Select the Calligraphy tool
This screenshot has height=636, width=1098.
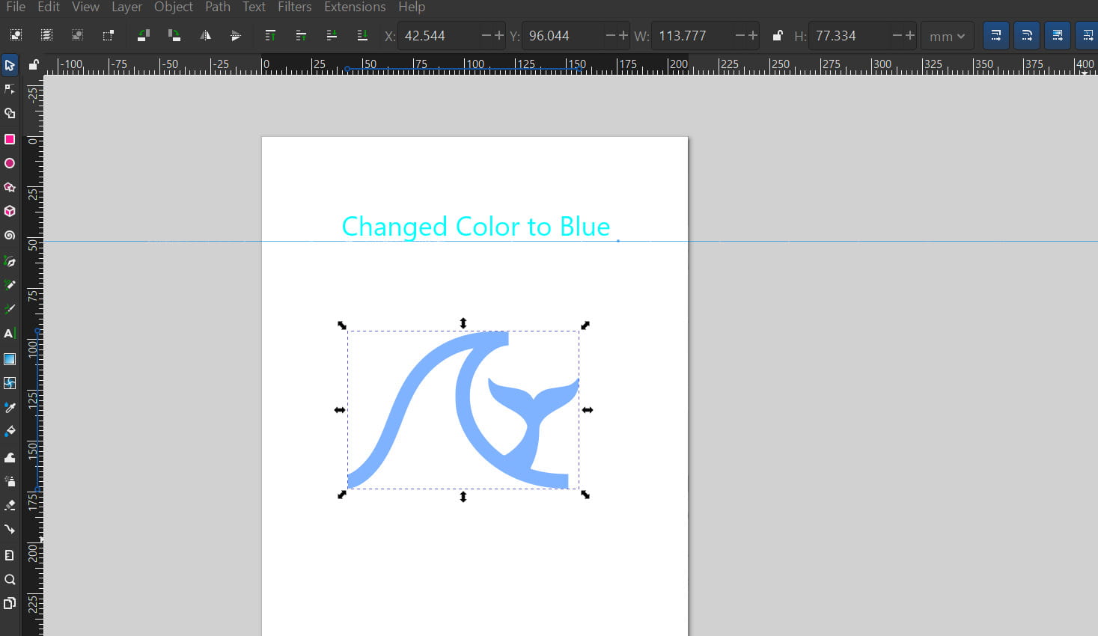click(10, 309)
